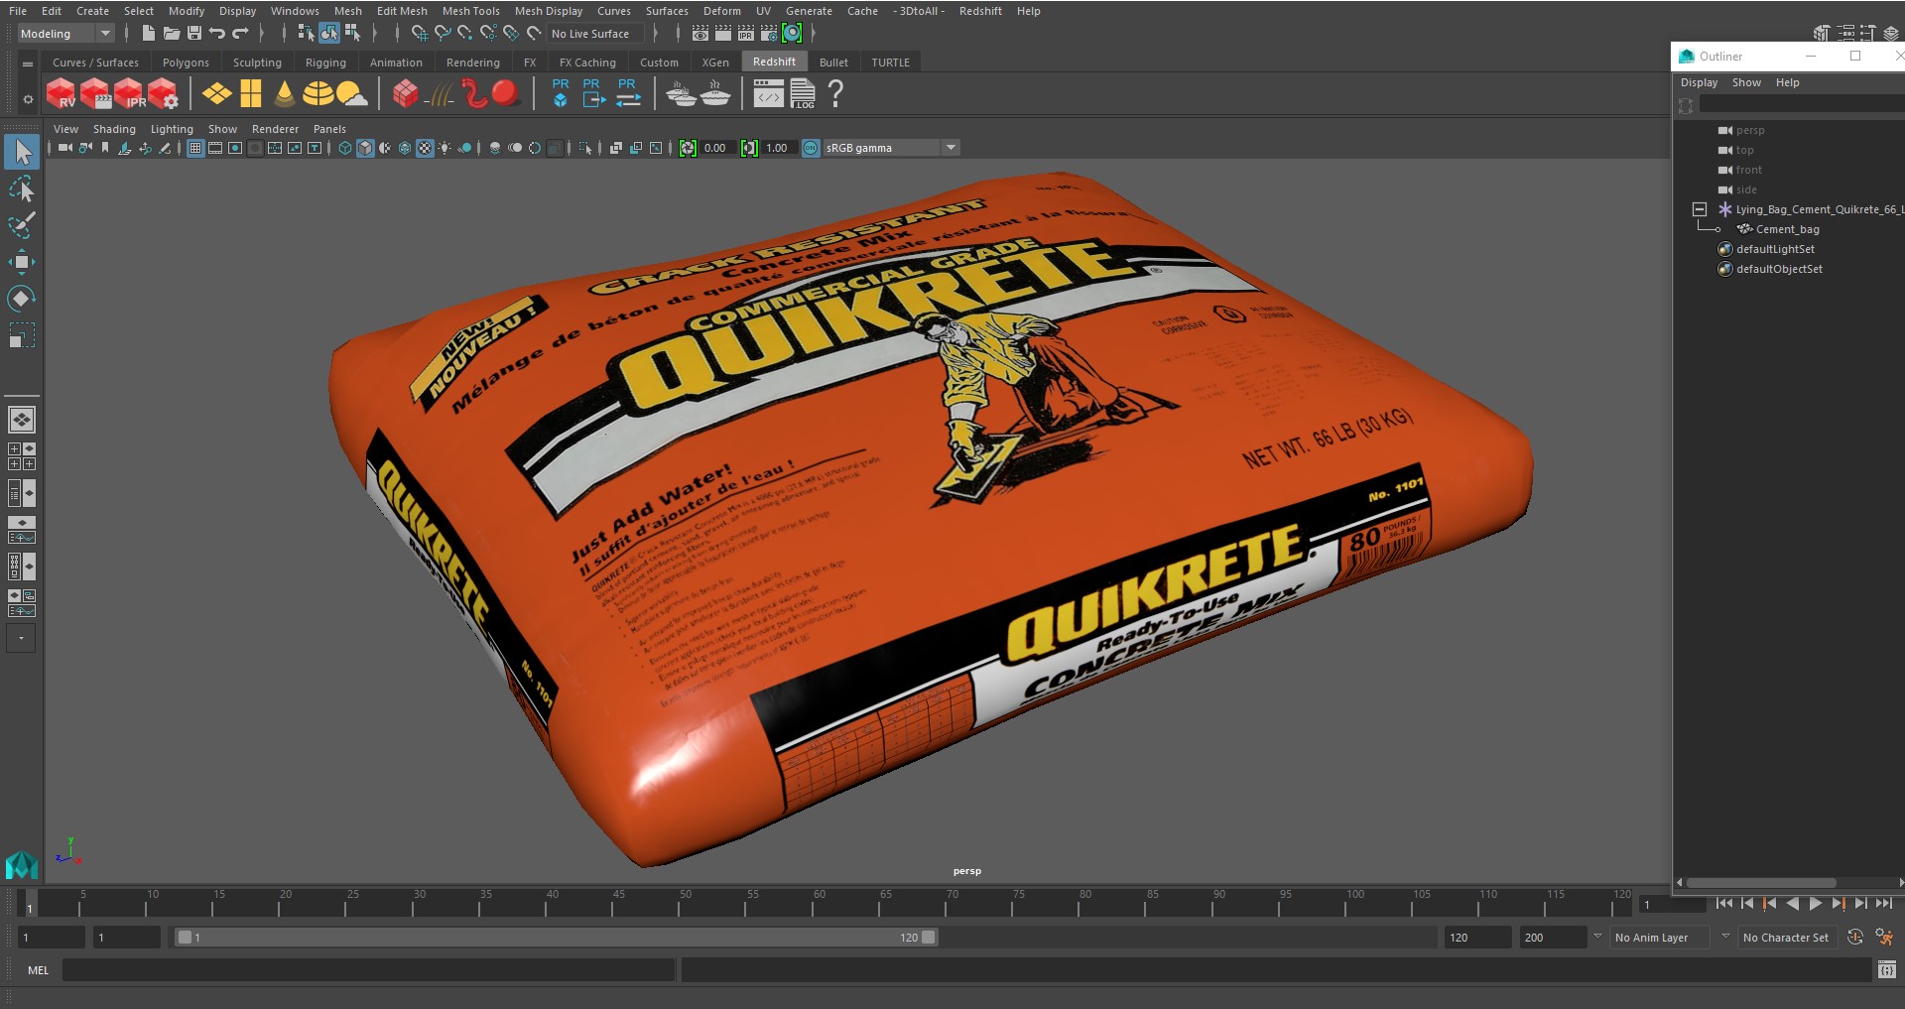Open the shelf tab list menu button
Screen dimensions: 1905x1009
click(x=28, y=63)
